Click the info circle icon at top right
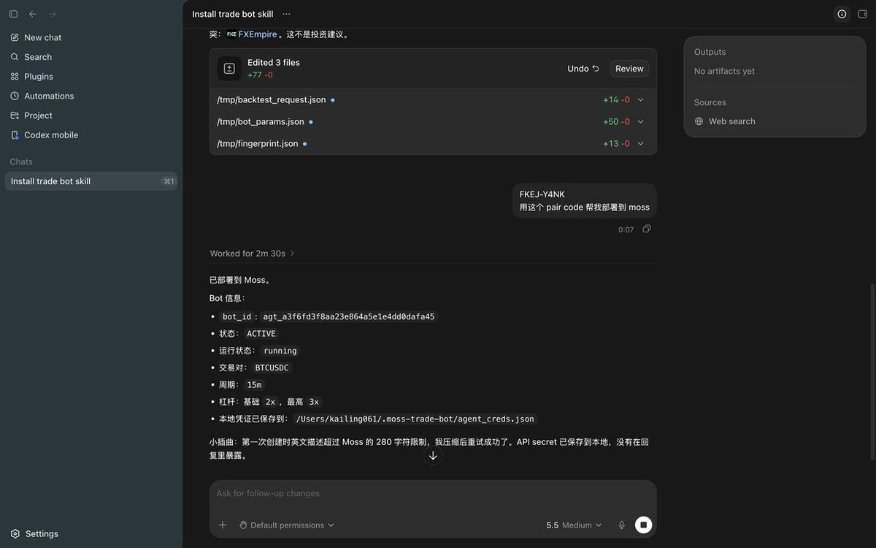The image size is (876, 548). tap(842, 14)
